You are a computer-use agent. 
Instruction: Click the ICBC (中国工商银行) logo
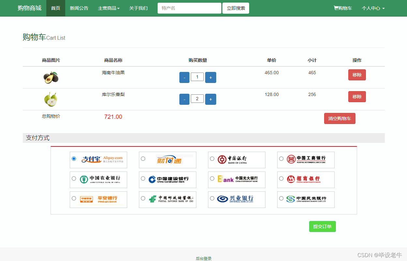point(306,159)
